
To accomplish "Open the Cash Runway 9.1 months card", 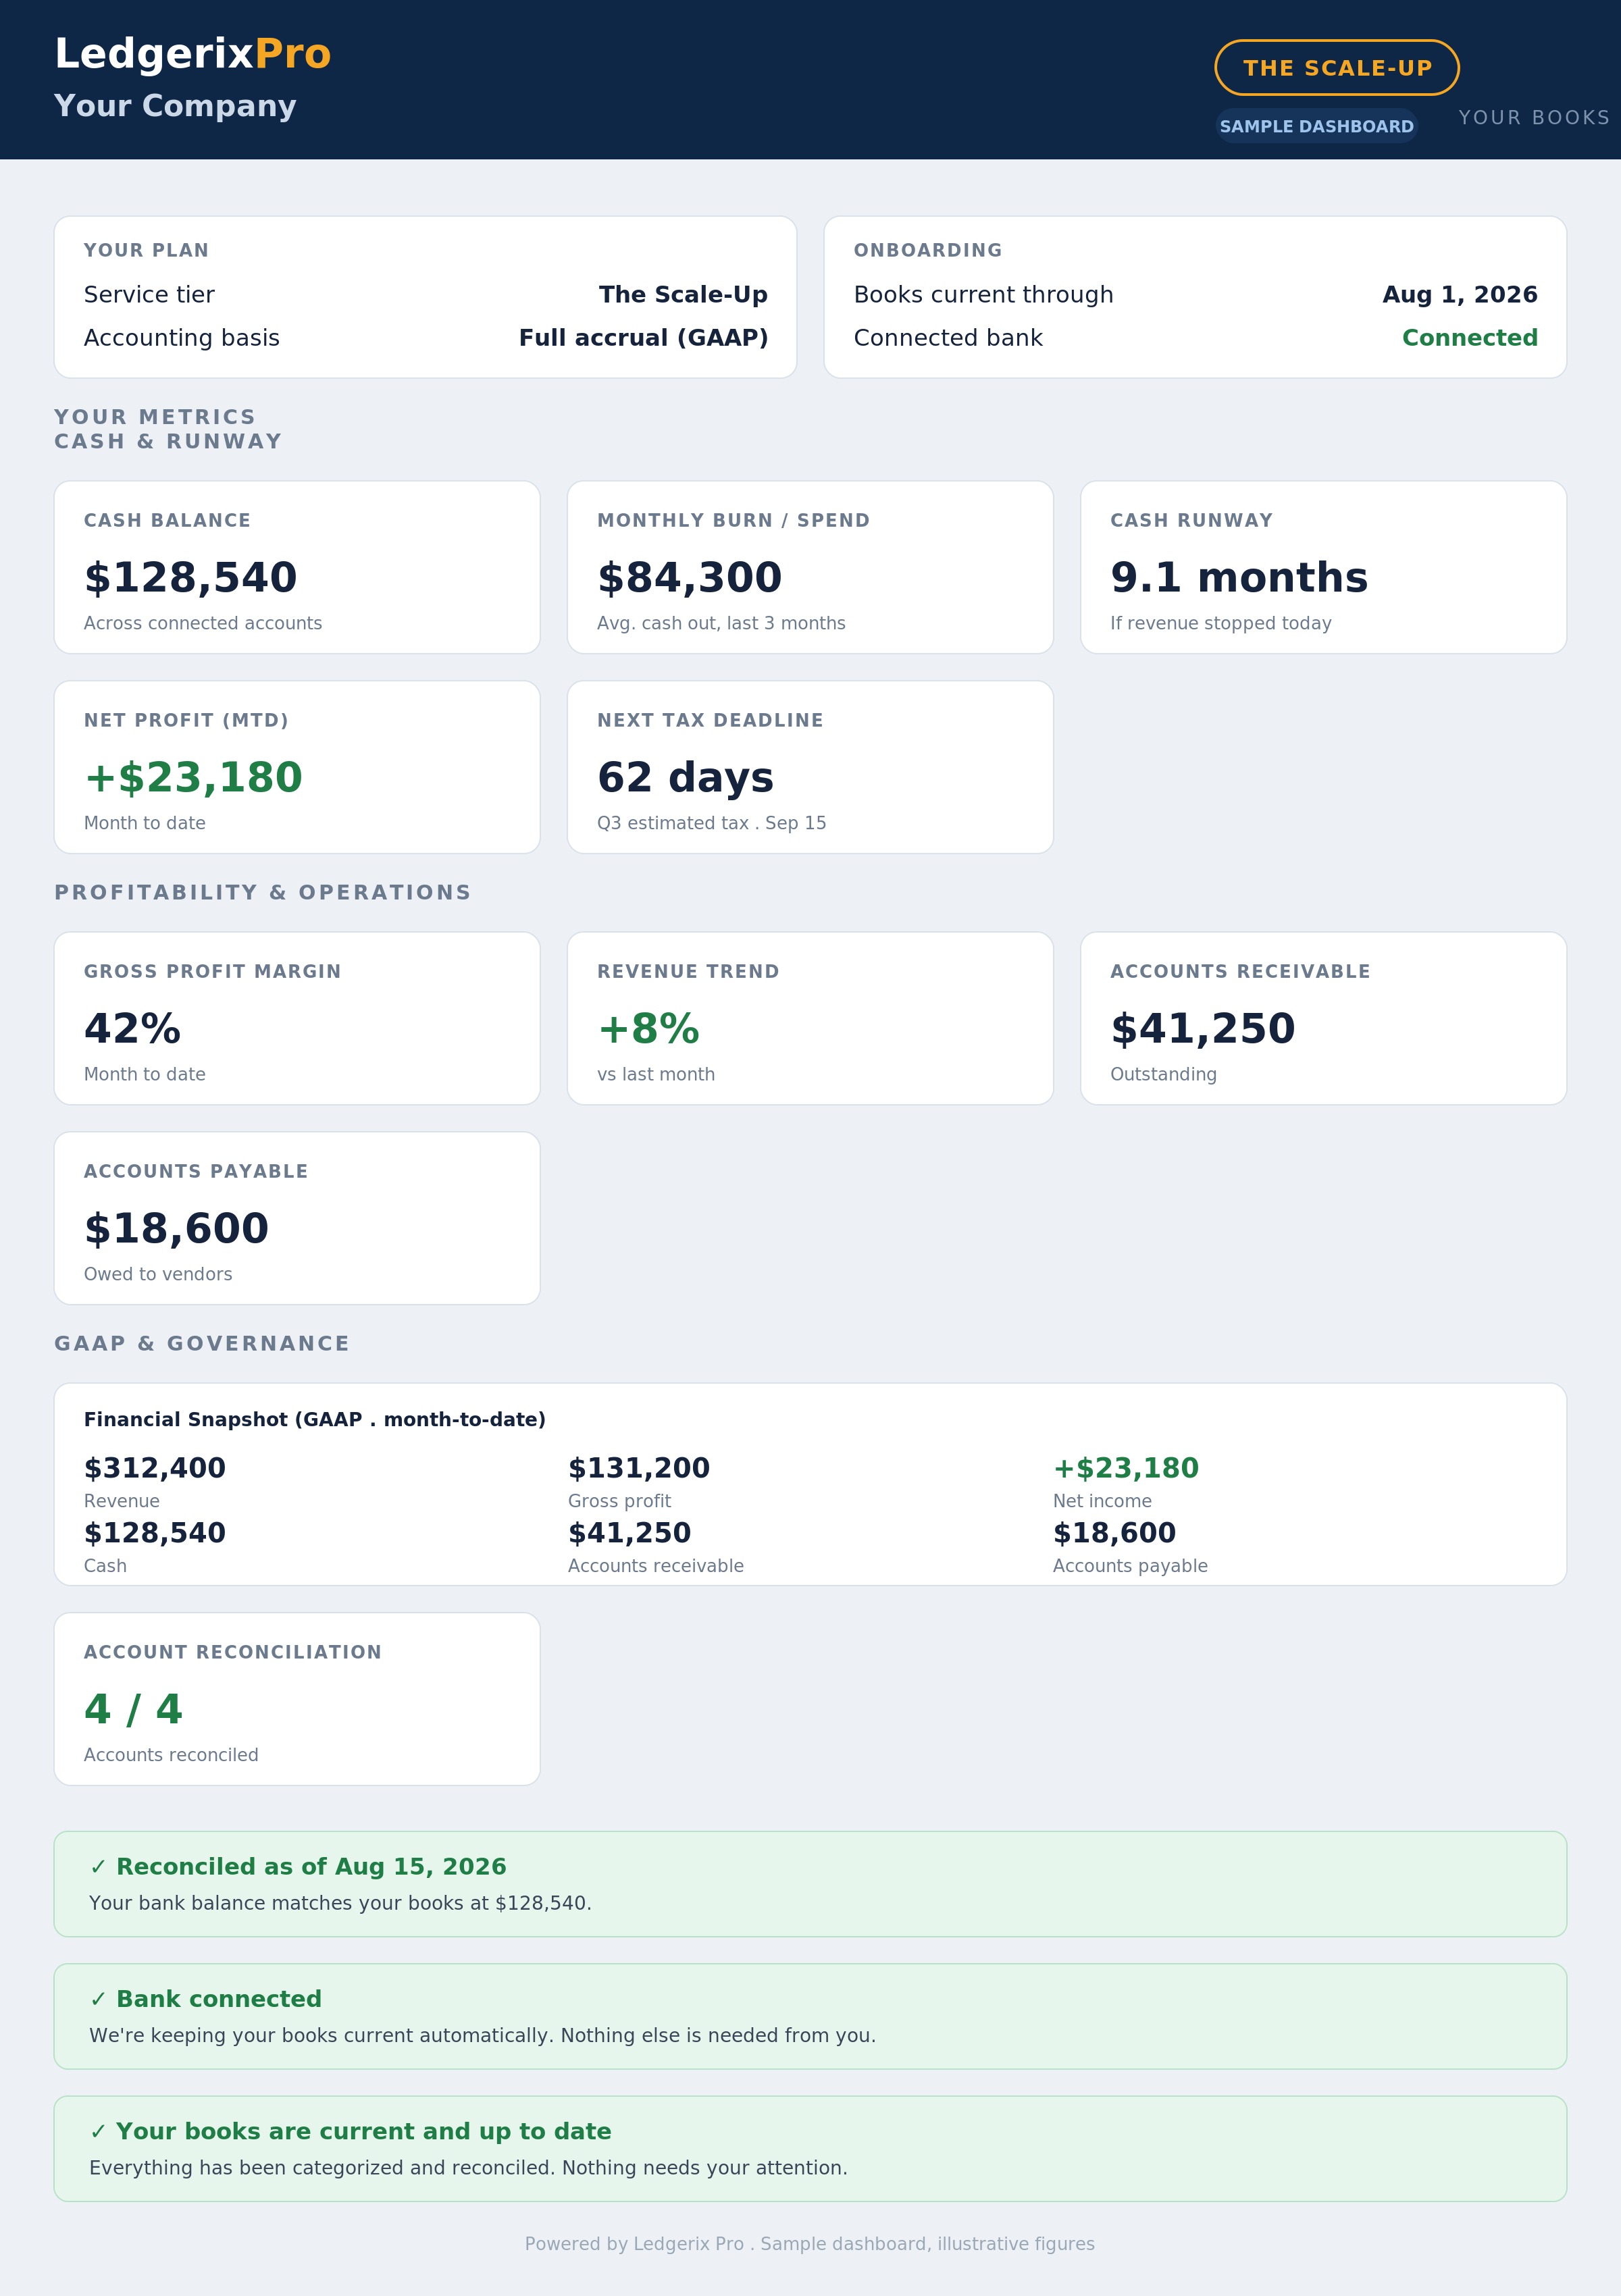I will 1323,567.
